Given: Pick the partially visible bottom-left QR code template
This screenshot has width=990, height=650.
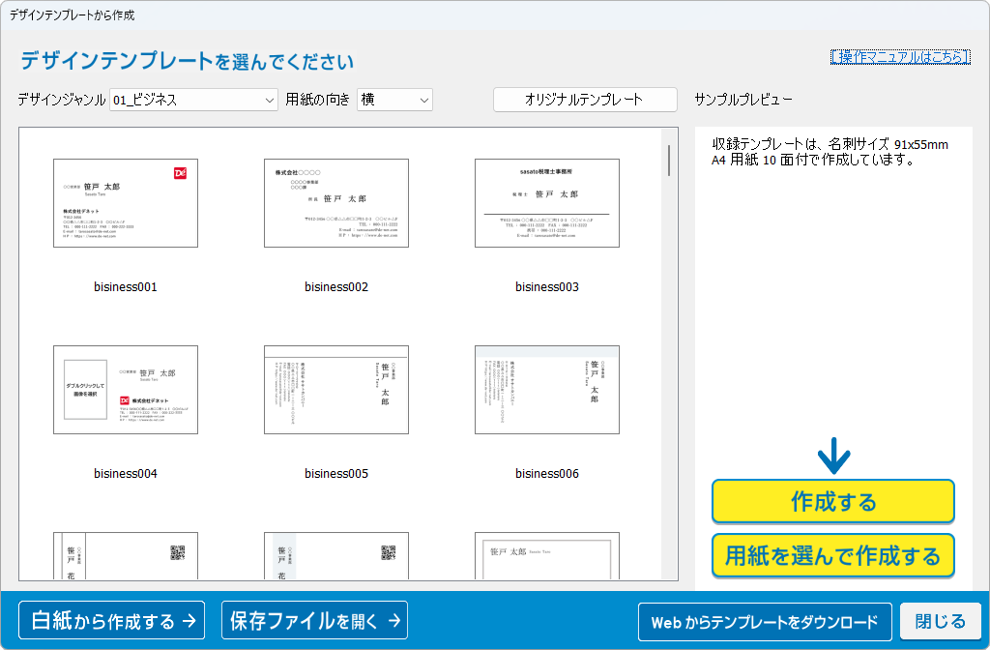Looking at the screenshot, I should [x=126, y=556].
